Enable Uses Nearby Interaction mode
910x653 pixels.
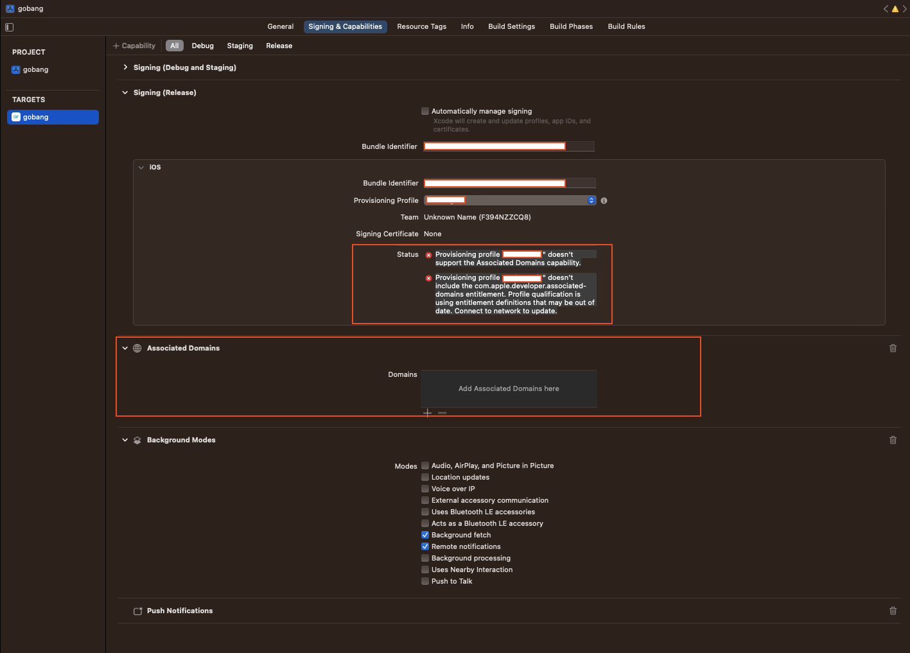(425, 570)
